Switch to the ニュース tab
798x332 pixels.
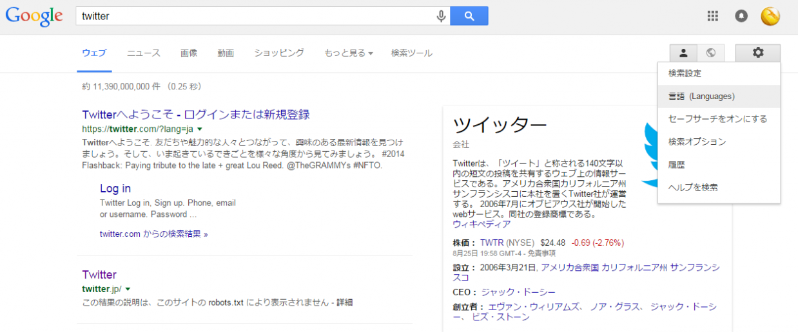pos(144,53)
